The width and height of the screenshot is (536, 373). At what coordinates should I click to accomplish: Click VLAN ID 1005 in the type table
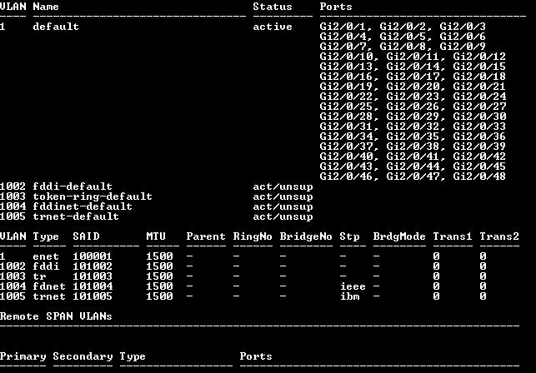(13, 296)
